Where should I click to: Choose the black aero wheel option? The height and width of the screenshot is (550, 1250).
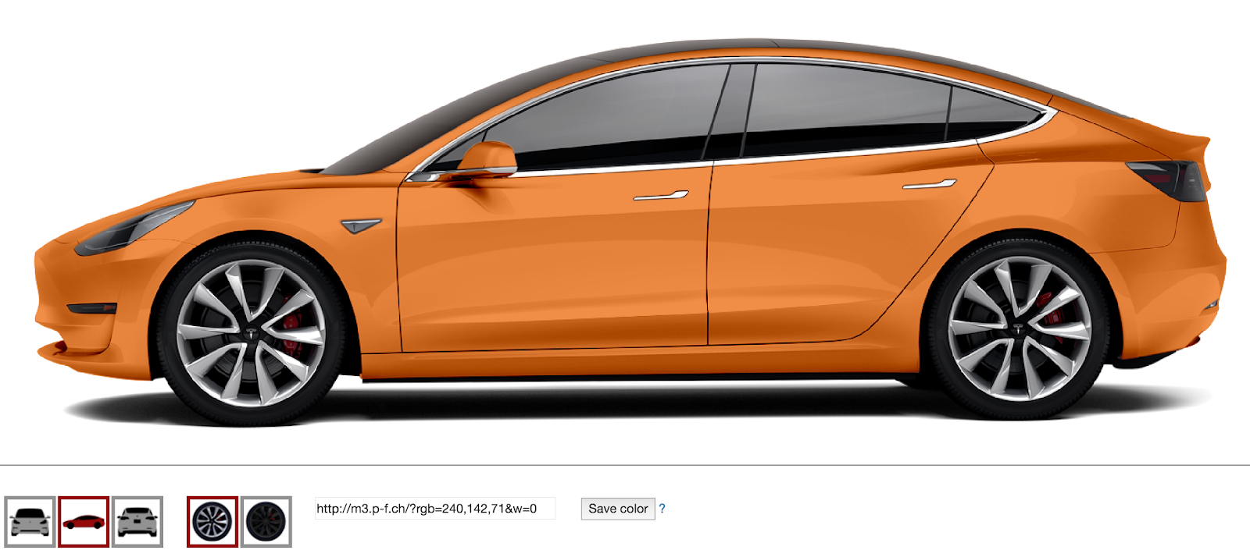(x=266, y=521)
